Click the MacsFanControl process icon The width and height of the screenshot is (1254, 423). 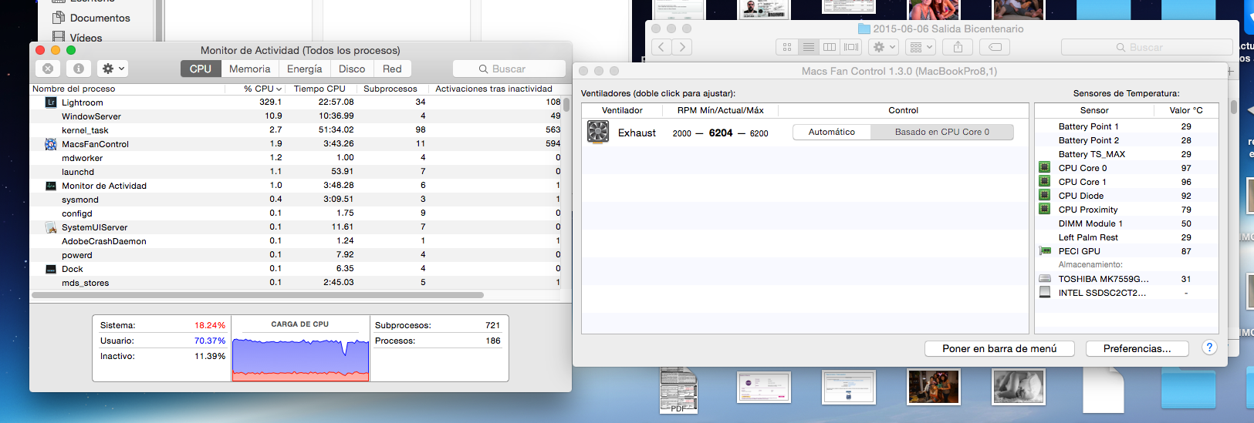[51, 144]
